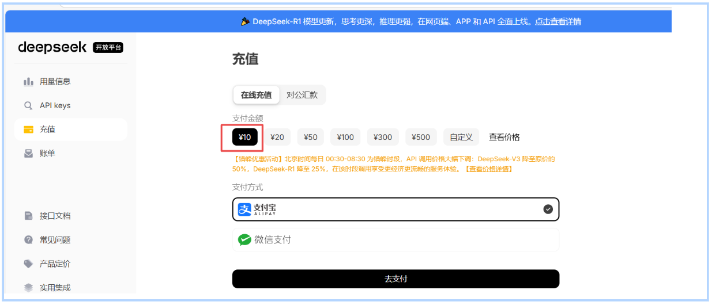Open 实用集成 in sidebar
The image size is (712, 305).
pos(70,287)
